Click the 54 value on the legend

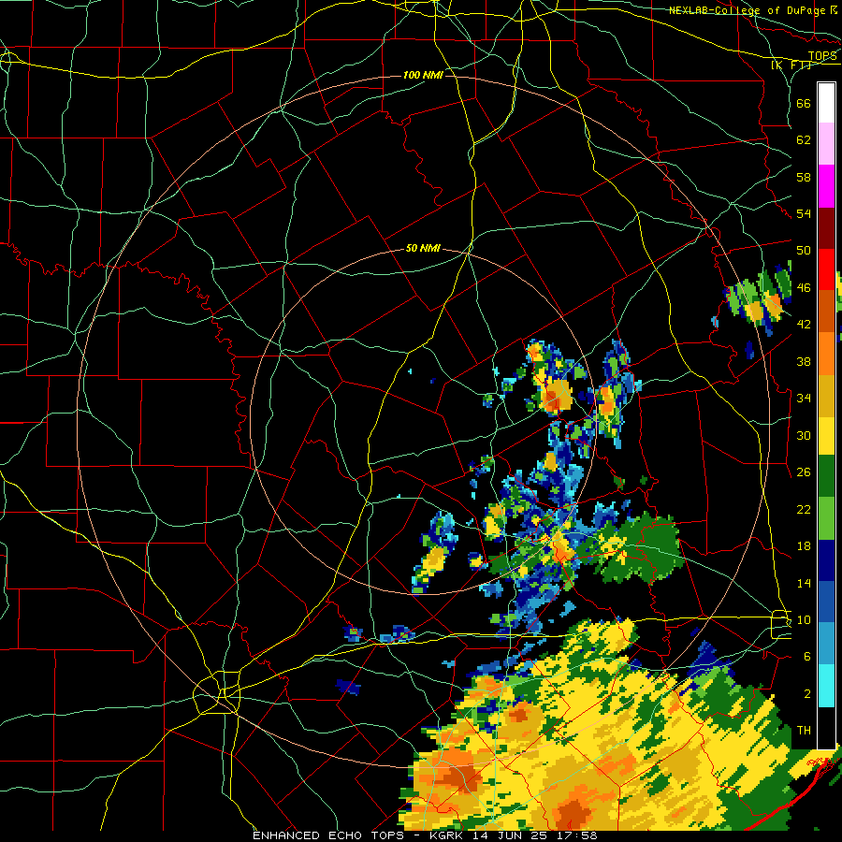(x=804, y=213)
